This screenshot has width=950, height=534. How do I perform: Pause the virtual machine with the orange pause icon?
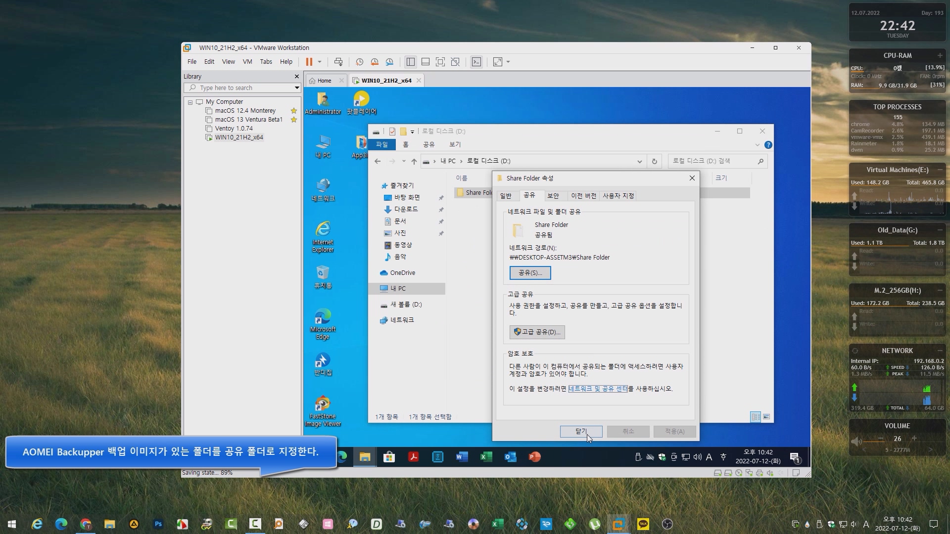pos(309,62)
